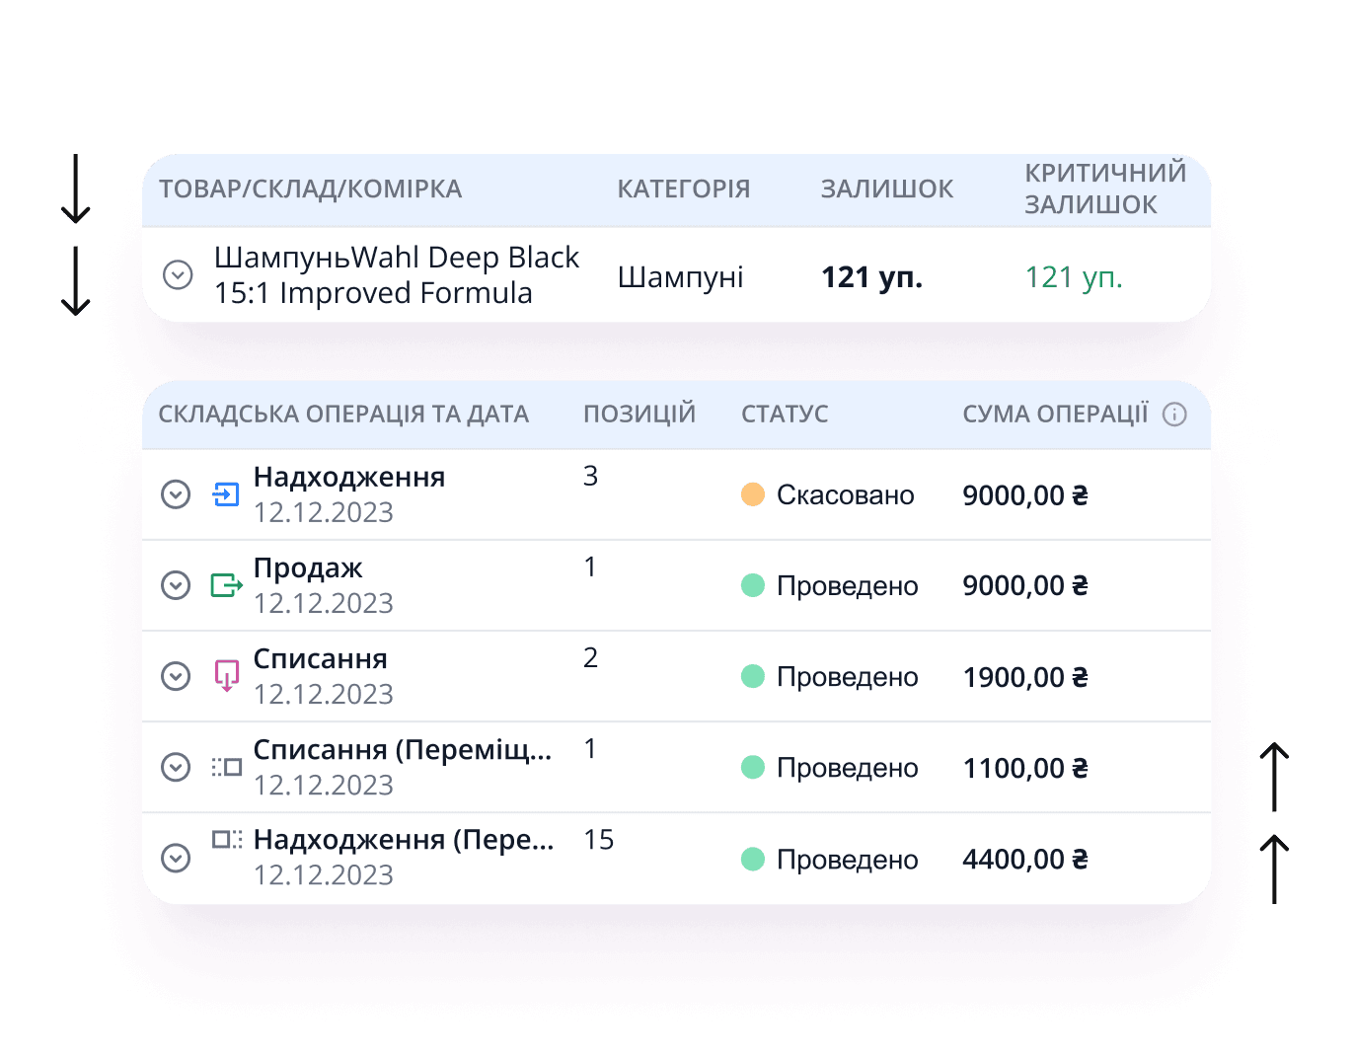Expand the Надходження 9000,00 operation row
This screenshot has width=1354, height=1058.
pos(176,494)
